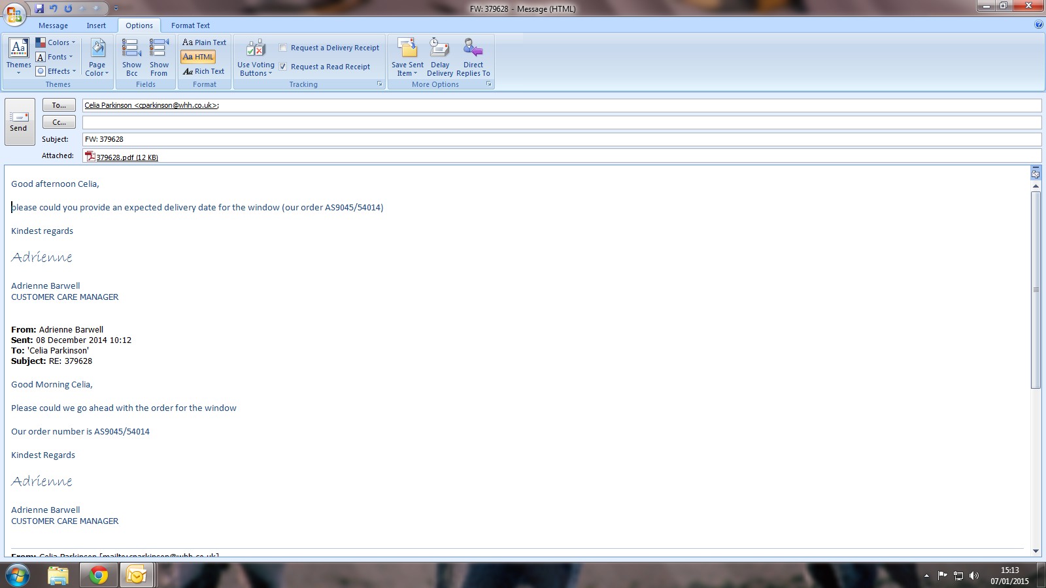Screen dimensions: 1046x588
Task: Redo the last action
Action: click(68, 8)
